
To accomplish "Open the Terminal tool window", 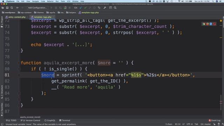I will coord(64,120).
